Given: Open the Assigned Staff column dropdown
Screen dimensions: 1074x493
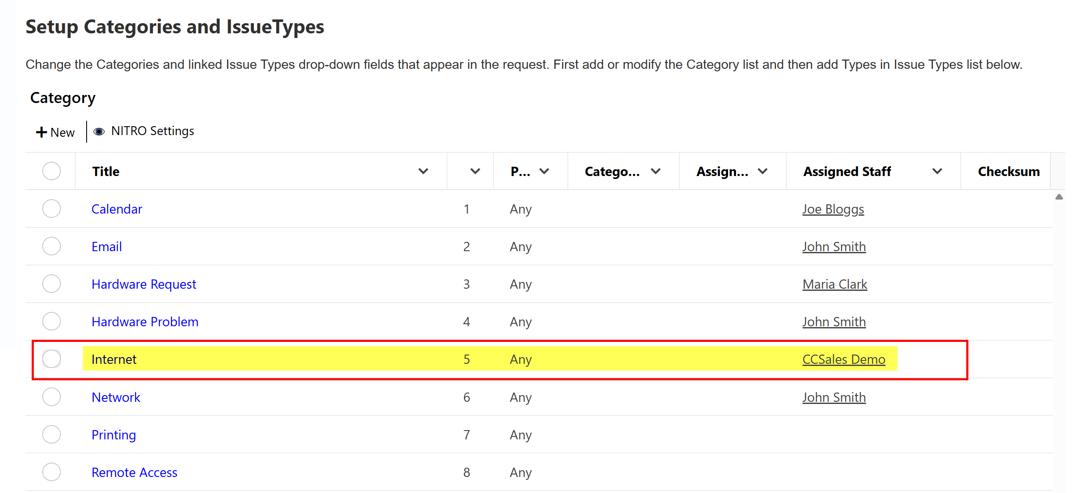Looking at the screenshot, I should point(937,171).
